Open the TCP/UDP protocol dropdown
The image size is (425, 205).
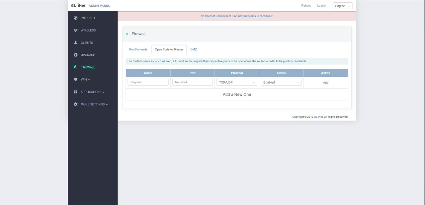coord(237,82)
